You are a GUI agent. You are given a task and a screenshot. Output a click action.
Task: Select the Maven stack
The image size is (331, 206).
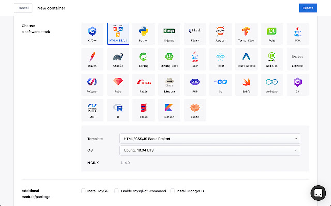coord(93,59)
